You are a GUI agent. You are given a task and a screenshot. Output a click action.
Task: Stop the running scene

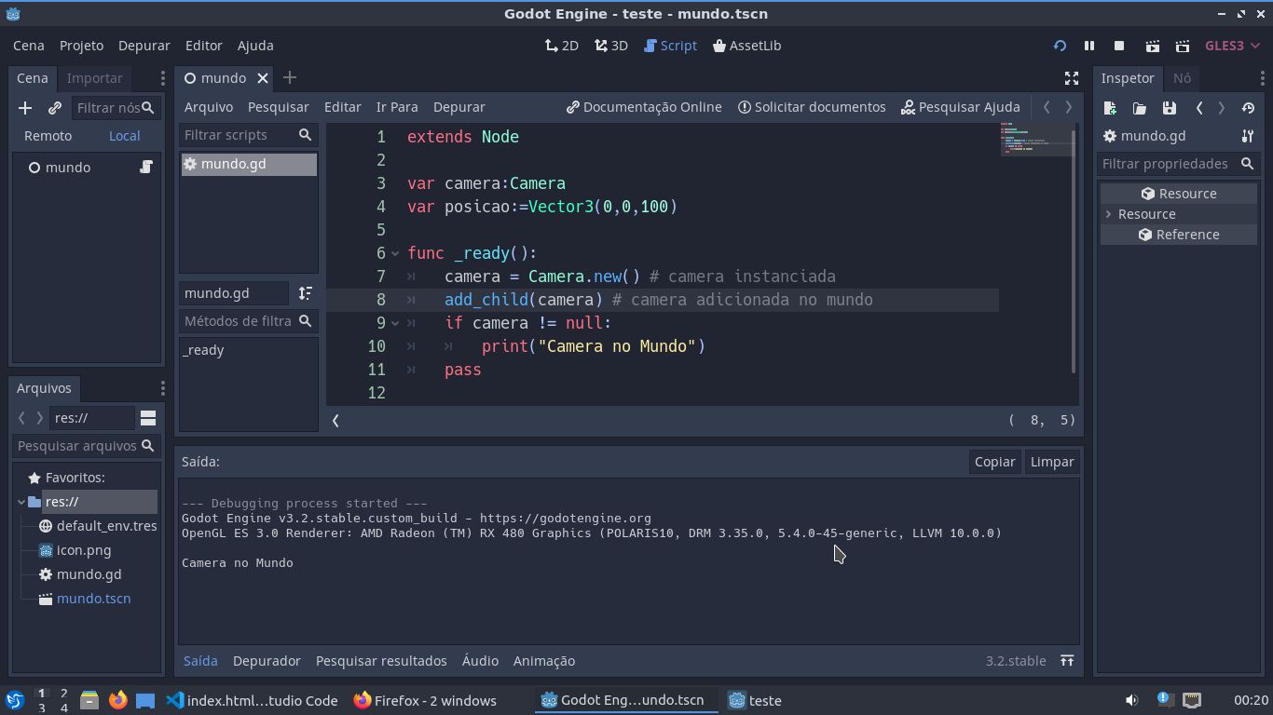tap(1119, 46)
